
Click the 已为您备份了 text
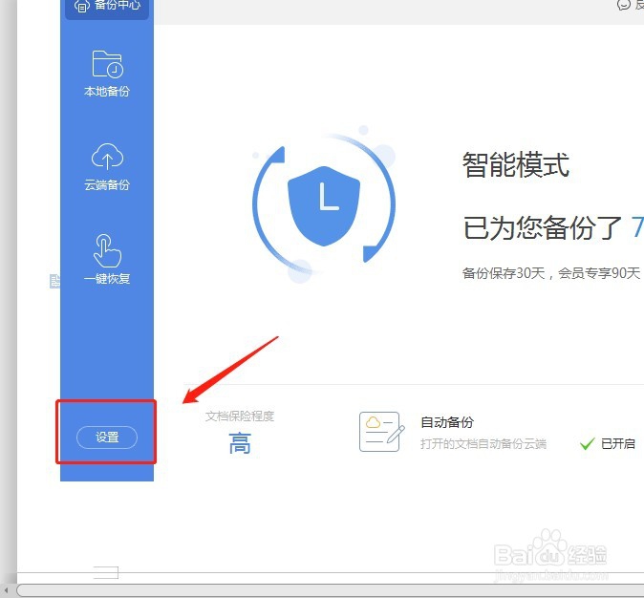[543, 227]
